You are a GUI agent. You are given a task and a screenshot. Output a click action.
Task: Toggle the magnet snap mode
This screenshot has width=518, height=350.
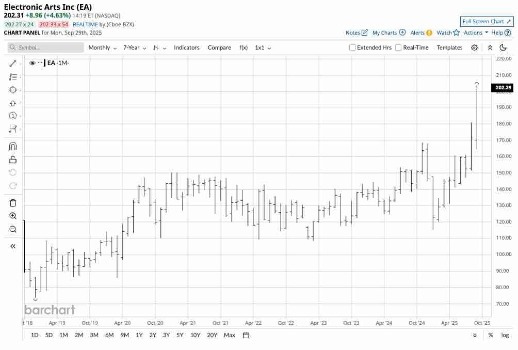pos(13,147)
